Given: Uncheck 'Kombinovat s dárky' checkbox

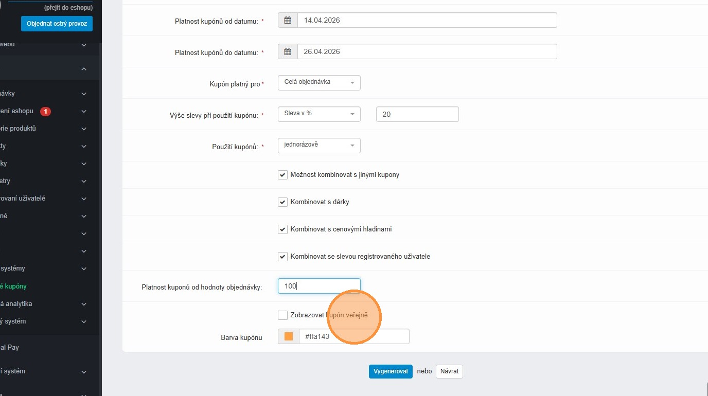Looking at the screenshot, I should click(282, 202).
